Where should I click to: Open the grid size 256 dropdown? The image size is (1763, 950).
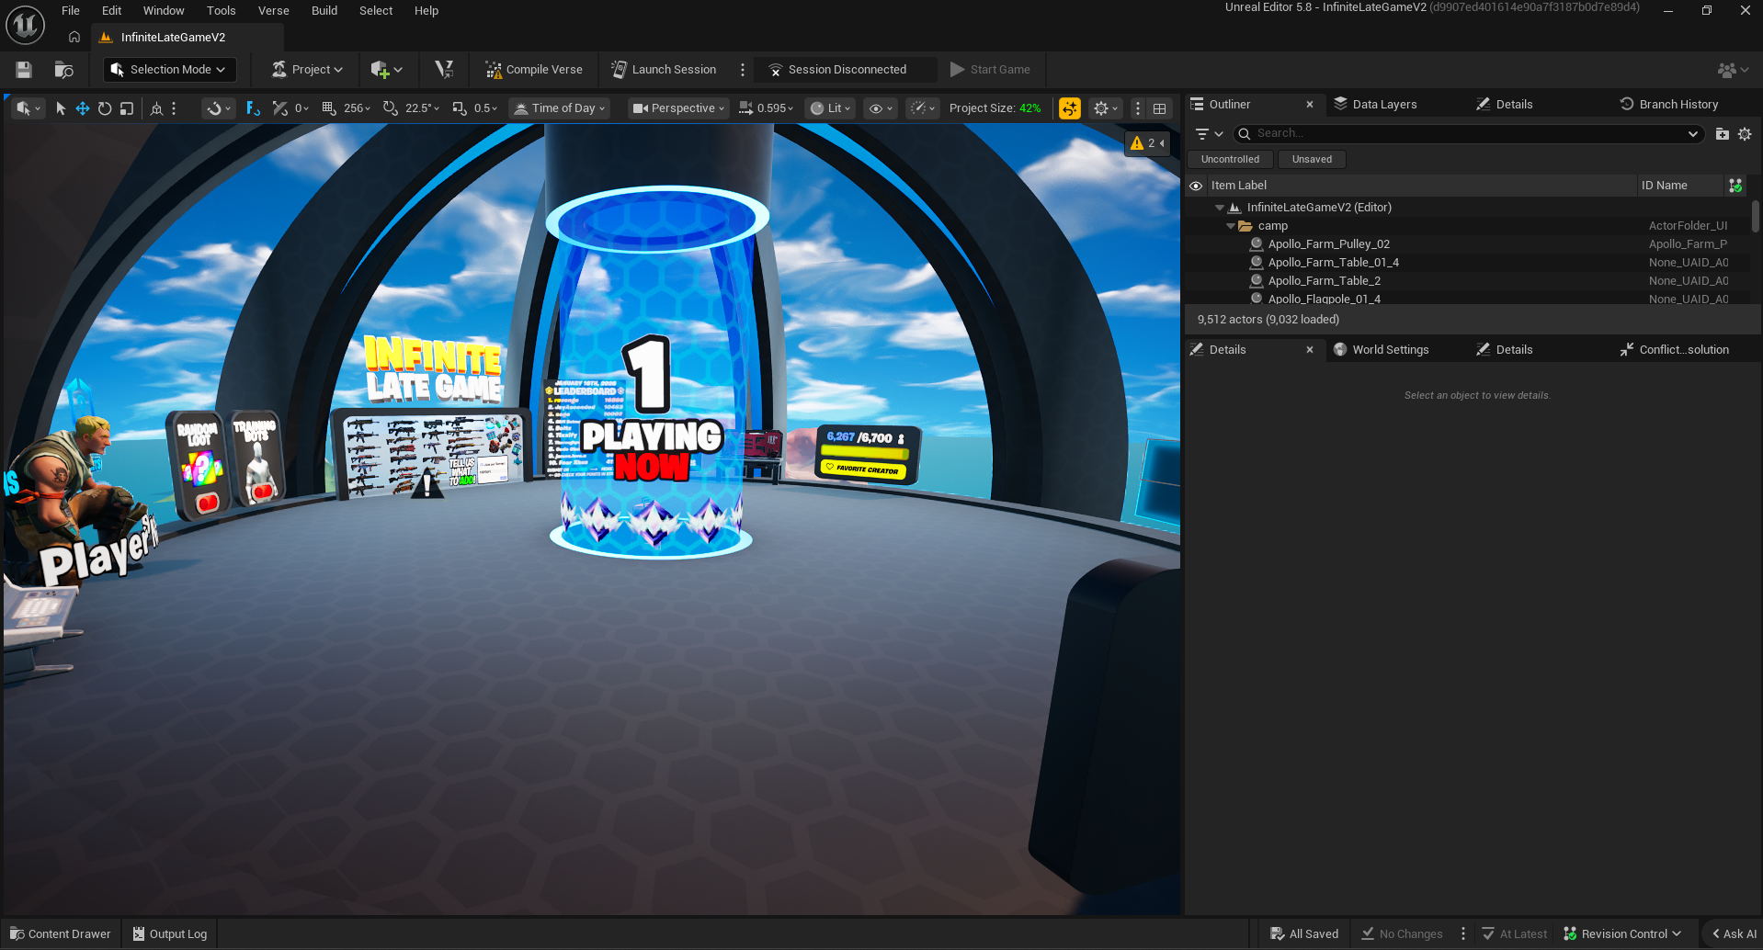coord(358,108)
